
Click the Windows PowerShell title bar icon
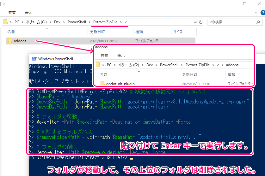click(x=33, y=59)
